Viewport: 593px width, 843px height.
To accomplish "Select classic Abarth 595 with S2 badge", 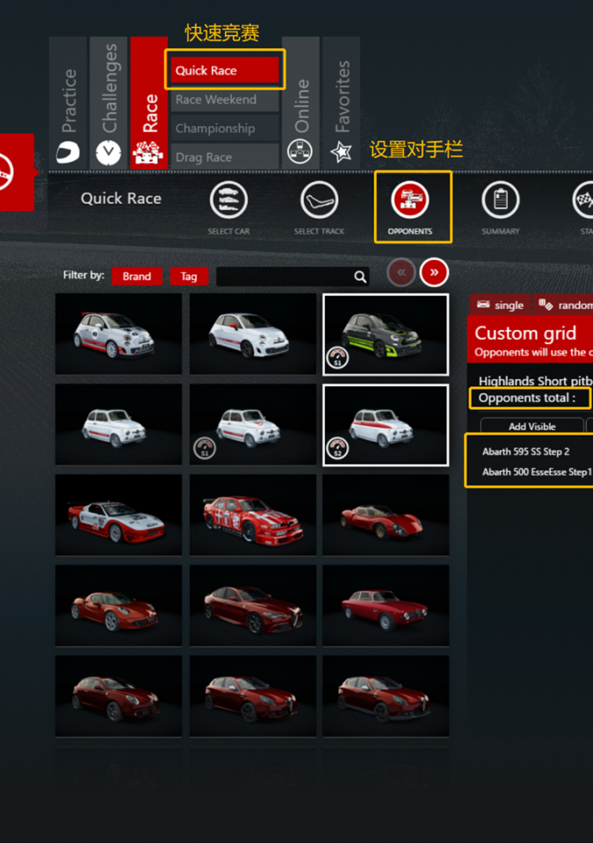I will (x=386, y=425).
